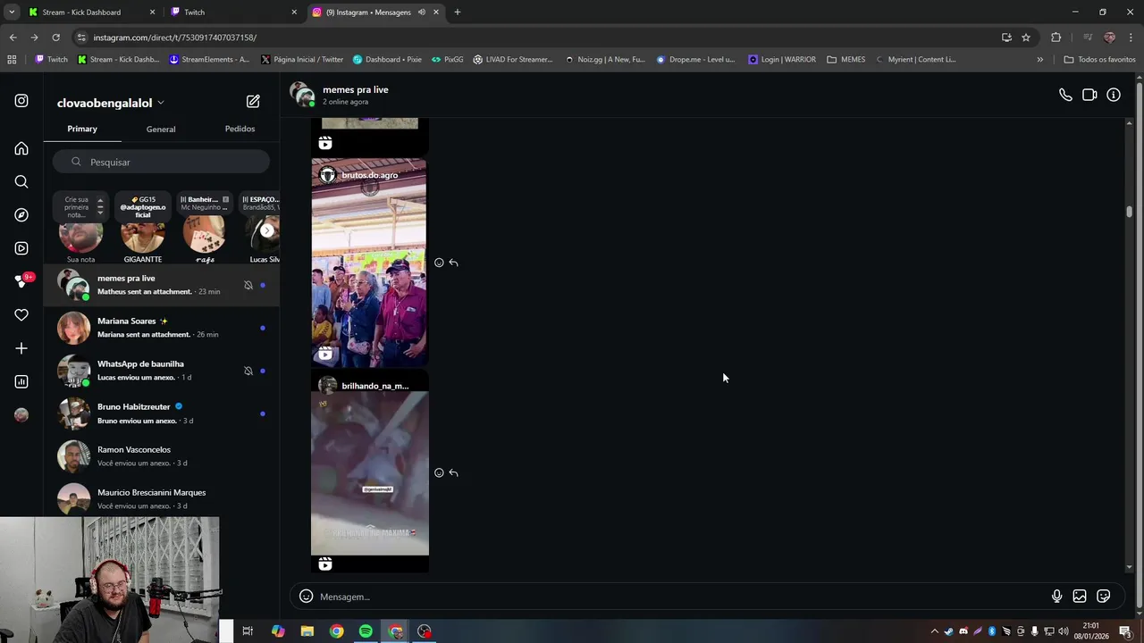
Task: Click the chat vertical scrollbar thumb
Action: click(x=1129, y=212)
